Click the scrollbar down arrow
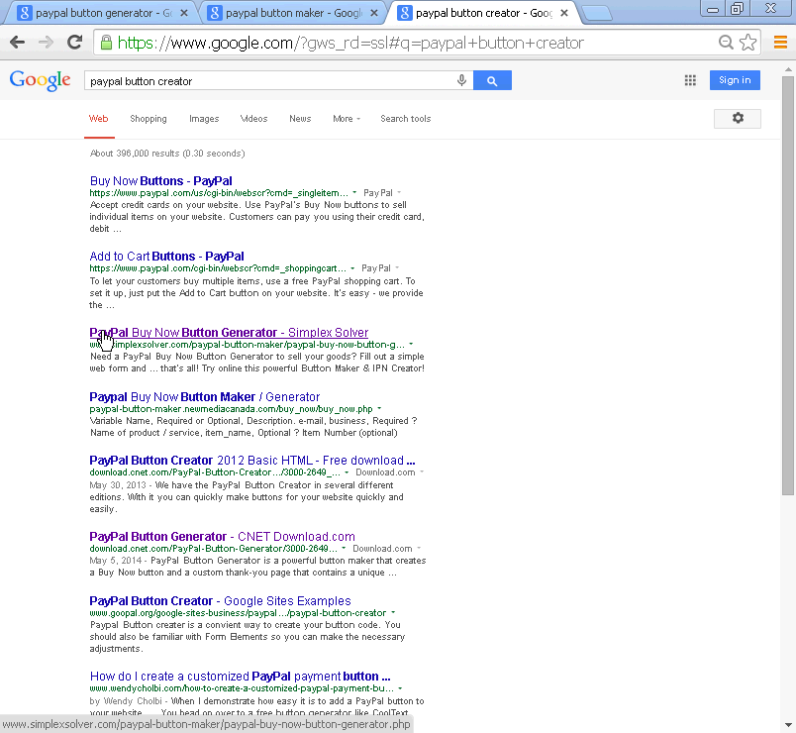The image size is (796, 733). tap(787, 725)
